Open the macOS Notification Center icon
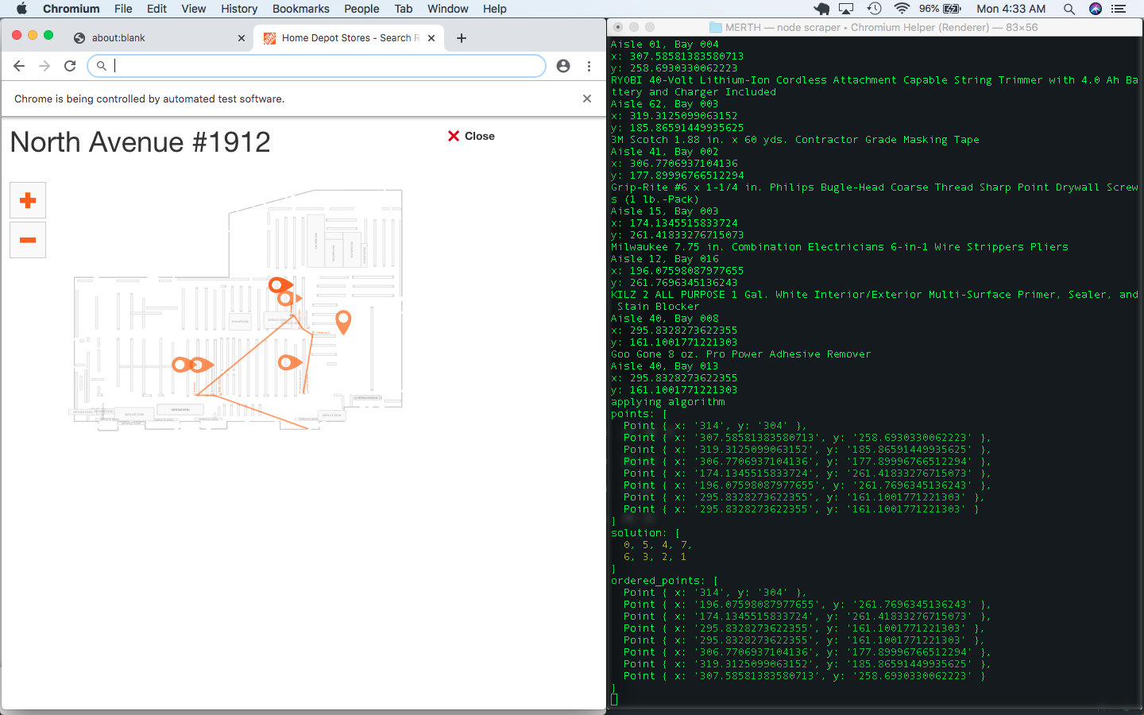This screenshot has height=715, width=1144. coord(1119,9)
